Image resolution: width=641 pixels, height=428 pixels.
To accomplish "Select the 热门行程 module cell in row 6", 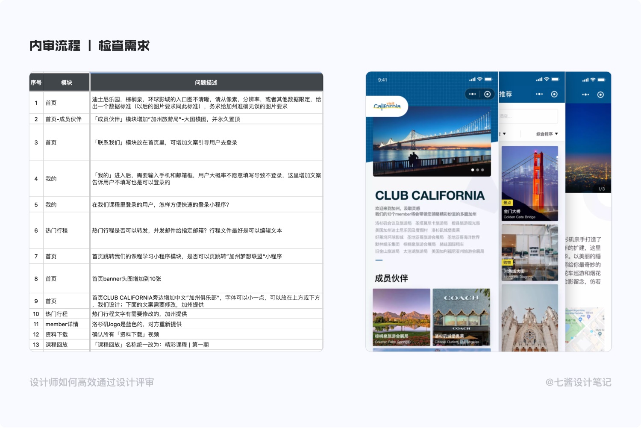I will click(66, 230).
